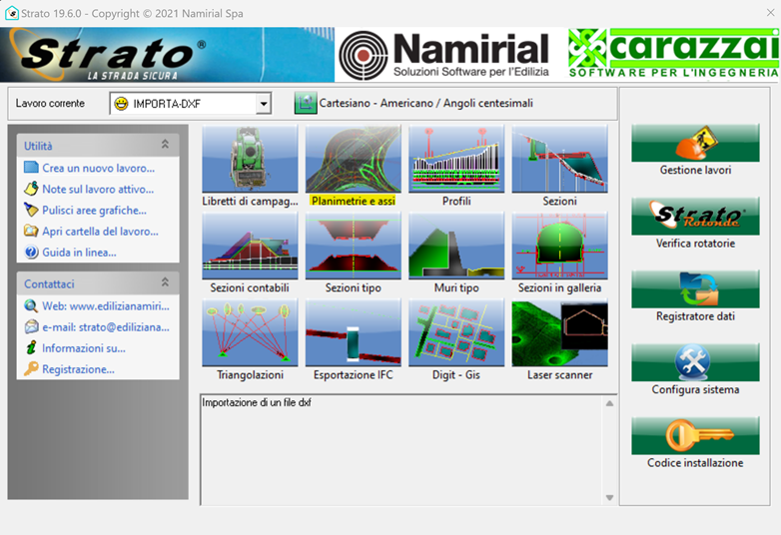Screen dimensions: 781x535
Task: Open the Guida in linea link
Action: coord(79,253)
